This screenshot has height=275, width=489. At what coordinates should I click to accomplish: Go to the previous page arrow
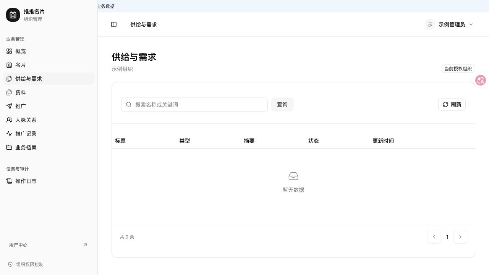coord(434,237)
